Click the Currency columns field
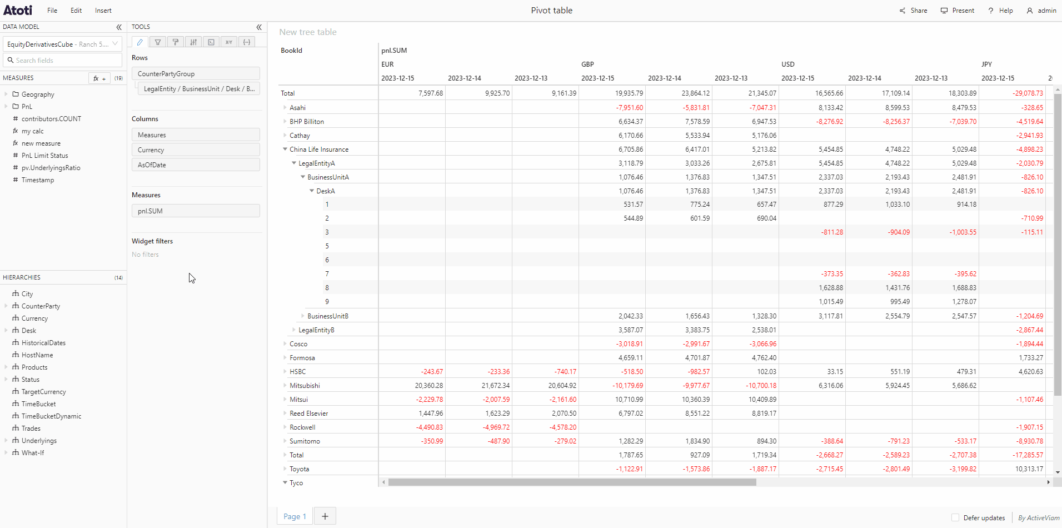Screen dimensions: 1062x528 coord(196,150)
